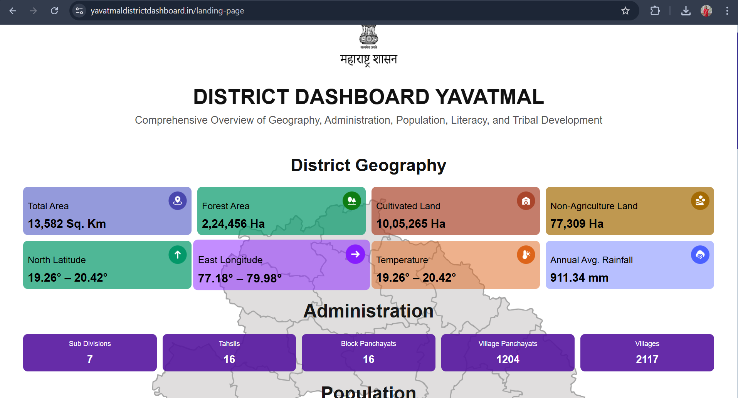Select the Sub Divisions 7 card
Image resolution: width=738 pixels, height=398 pixels.
coord(90,353)
